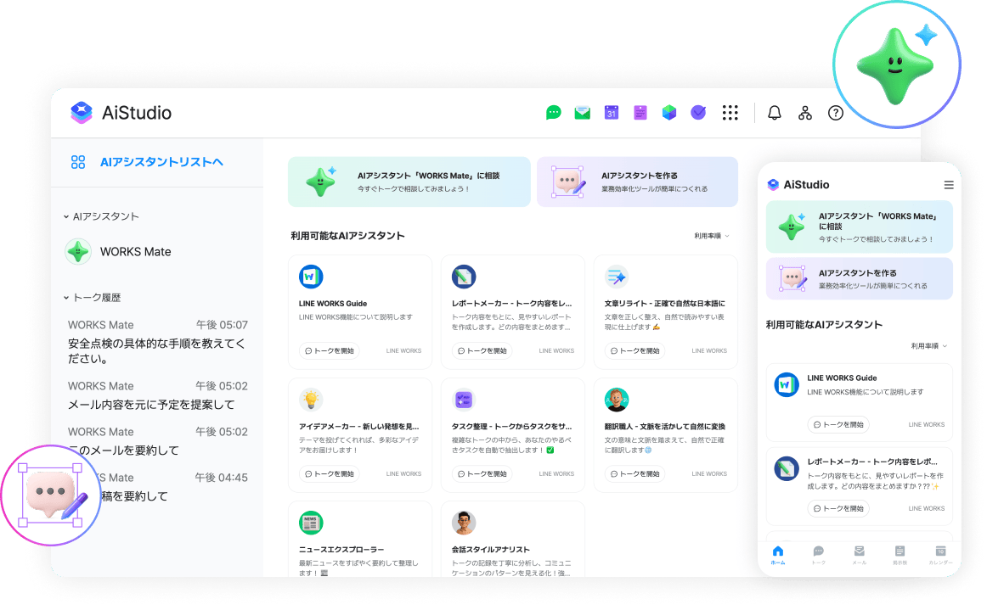Click the notification bell icon
987x610 pixels.
774,113
